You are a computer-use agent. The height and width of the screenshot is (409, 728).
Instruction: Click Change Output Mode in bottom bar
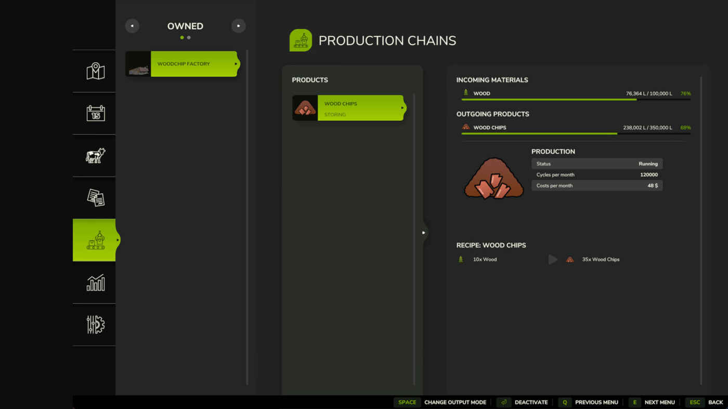point(442,402)
